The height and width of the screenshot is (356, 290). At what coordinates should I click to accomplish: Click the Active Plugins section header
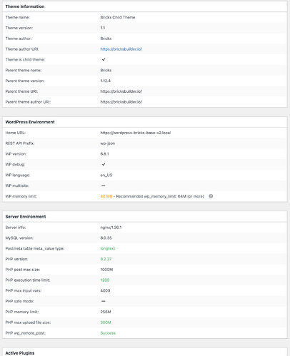pos(20,353)
